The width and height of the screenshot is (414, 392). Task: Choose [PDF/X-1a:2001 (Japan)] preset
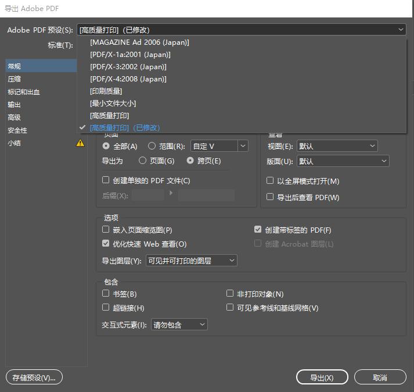click(x=242, y=55)
